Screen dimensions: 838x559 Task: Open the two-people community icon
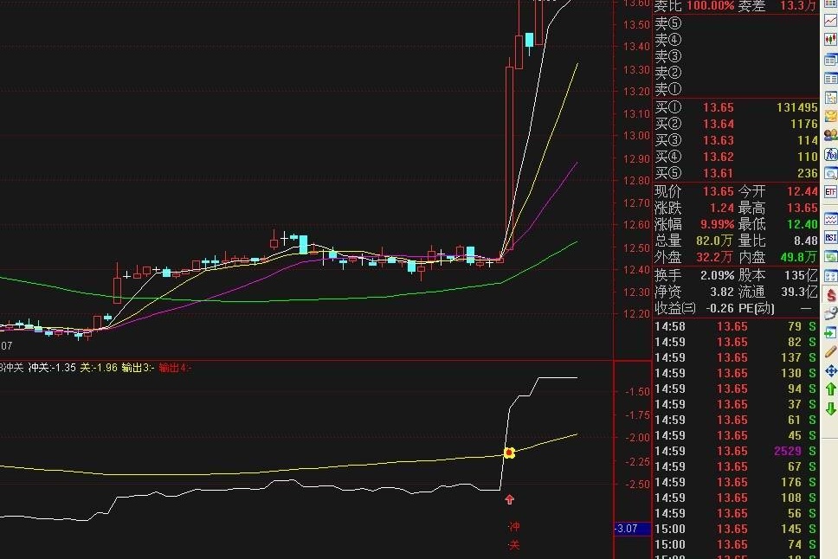click(x=831, y=135)
